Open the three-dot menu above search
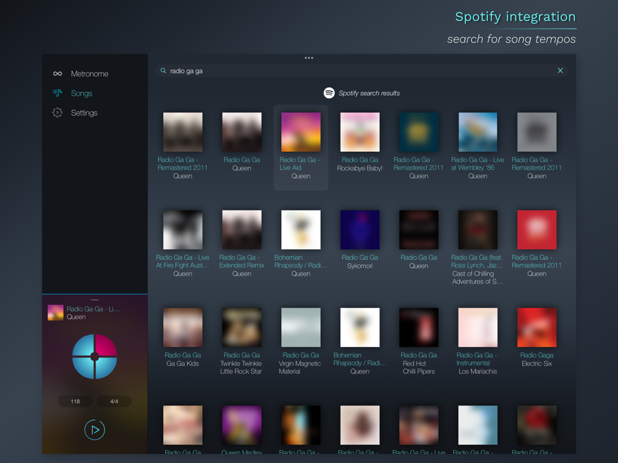 (309, 58)
